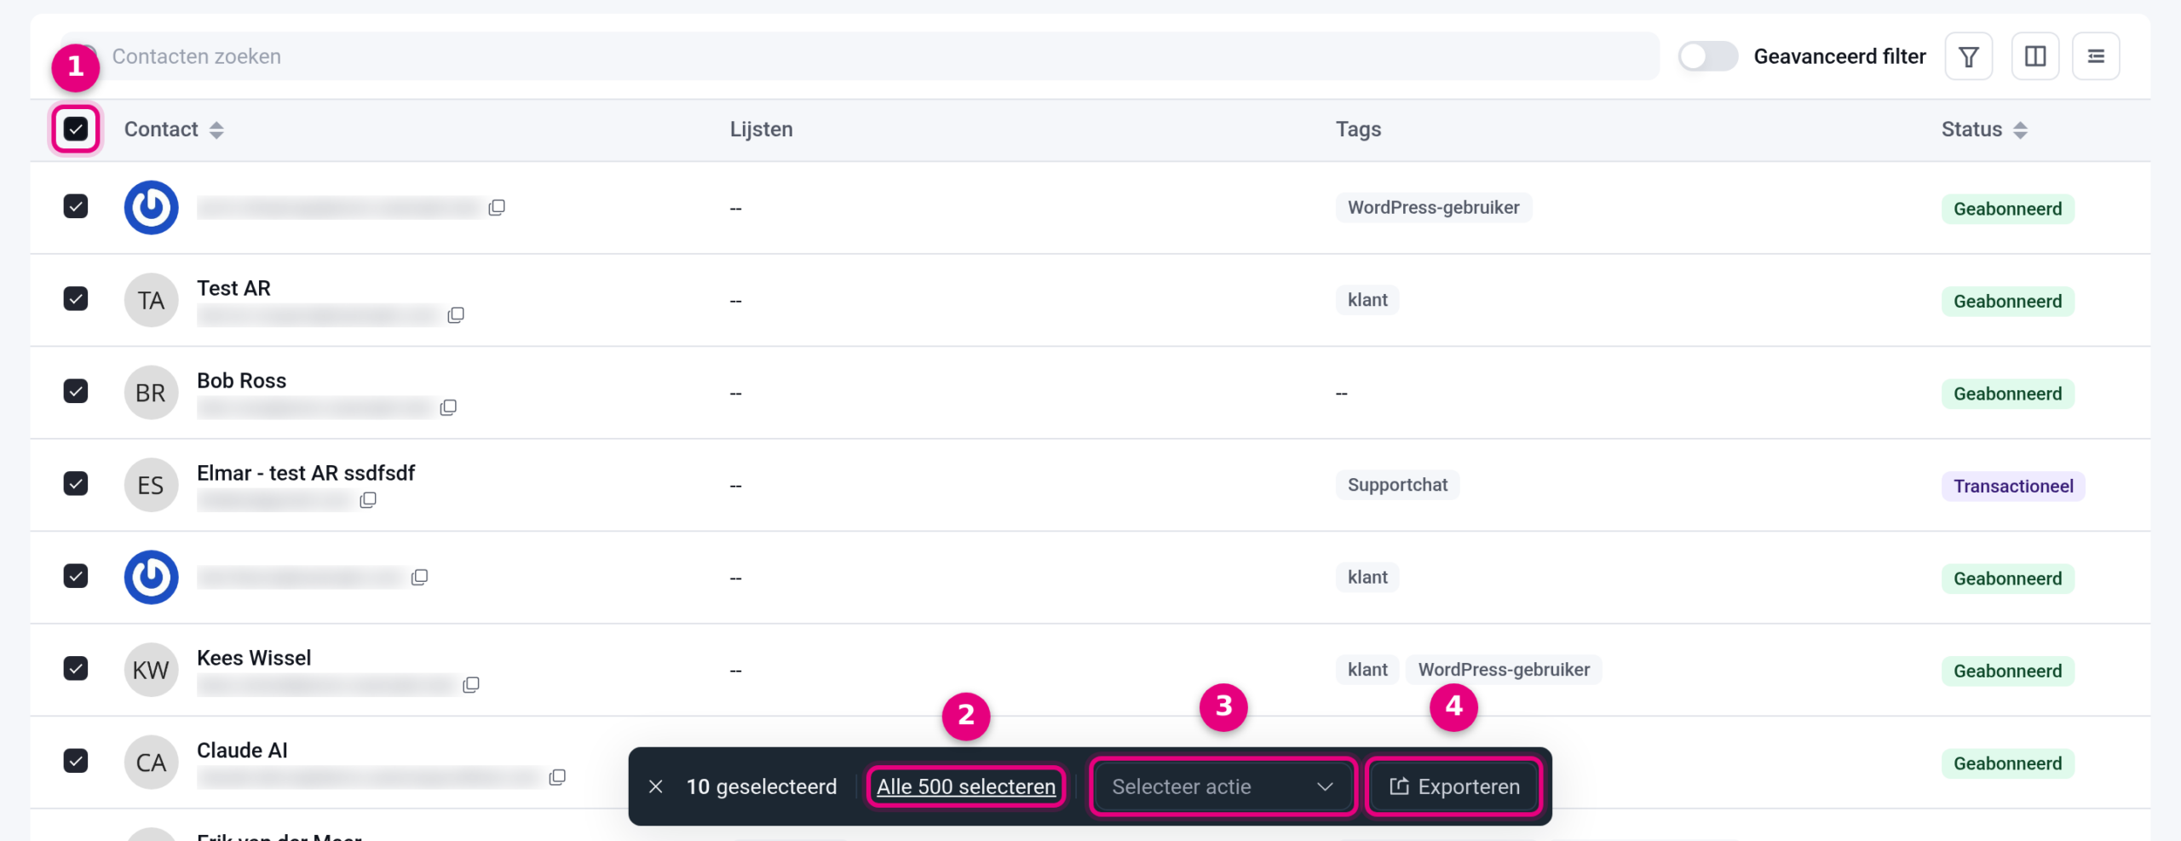Click the Transactioneel status badge
Image resolution: width=2181 pixels, height=841 pixels.
[2012, 486]
